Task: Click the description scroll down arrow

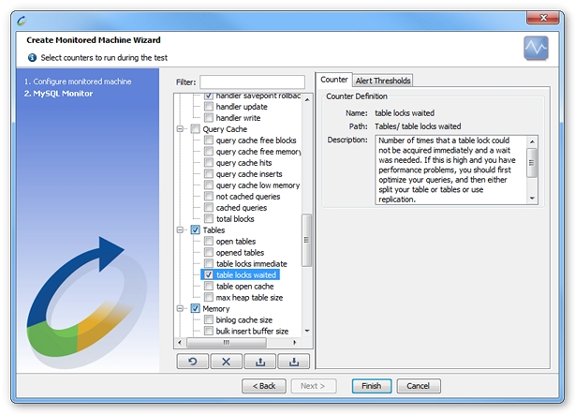Action: [532, 199]
